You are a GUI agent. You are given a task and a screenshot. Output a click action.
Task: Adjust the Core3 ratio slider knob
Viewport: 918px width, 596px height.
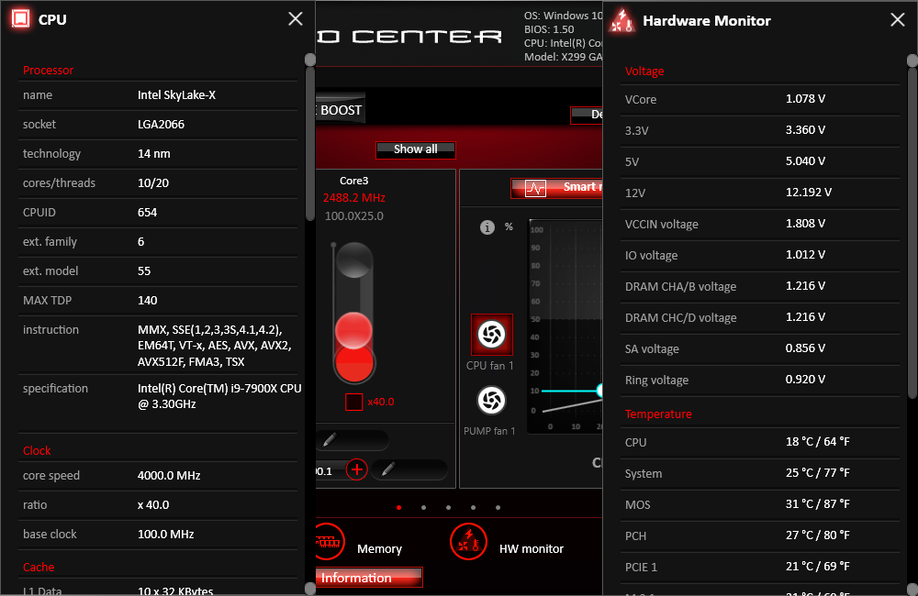(353, 331)
